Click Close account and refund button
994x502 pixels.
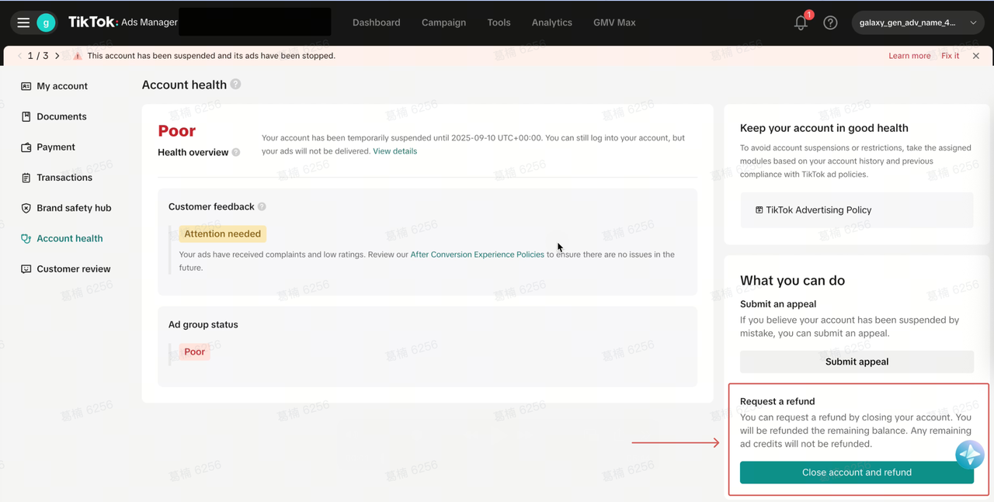coord(856,473)
